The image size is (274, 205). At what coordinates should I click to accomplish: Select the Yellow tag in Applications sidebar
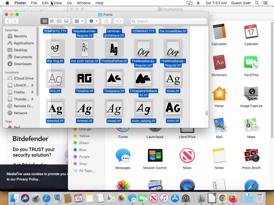pyautogui.click(x=81, y=136)
